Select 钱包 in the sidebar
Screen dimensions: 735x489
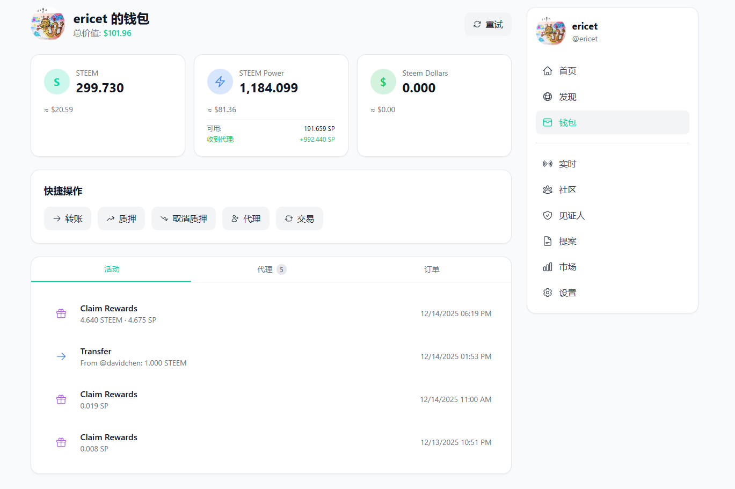coord(613,122)
